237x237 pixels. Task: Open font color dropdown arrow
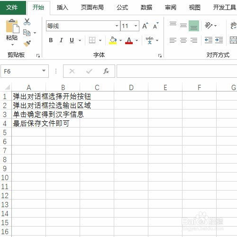click(x=137, y=40)
